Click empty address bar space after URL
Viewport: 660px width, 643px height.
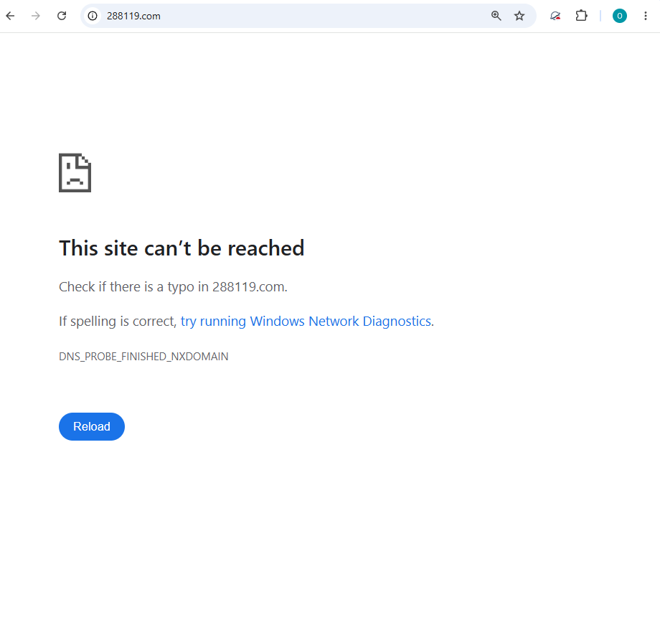[324, 16]
